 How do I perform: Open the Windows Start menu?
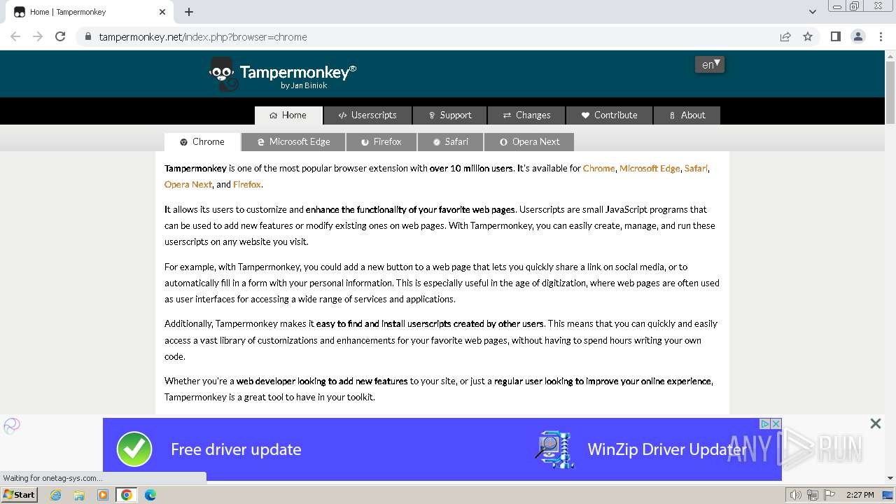20,494
